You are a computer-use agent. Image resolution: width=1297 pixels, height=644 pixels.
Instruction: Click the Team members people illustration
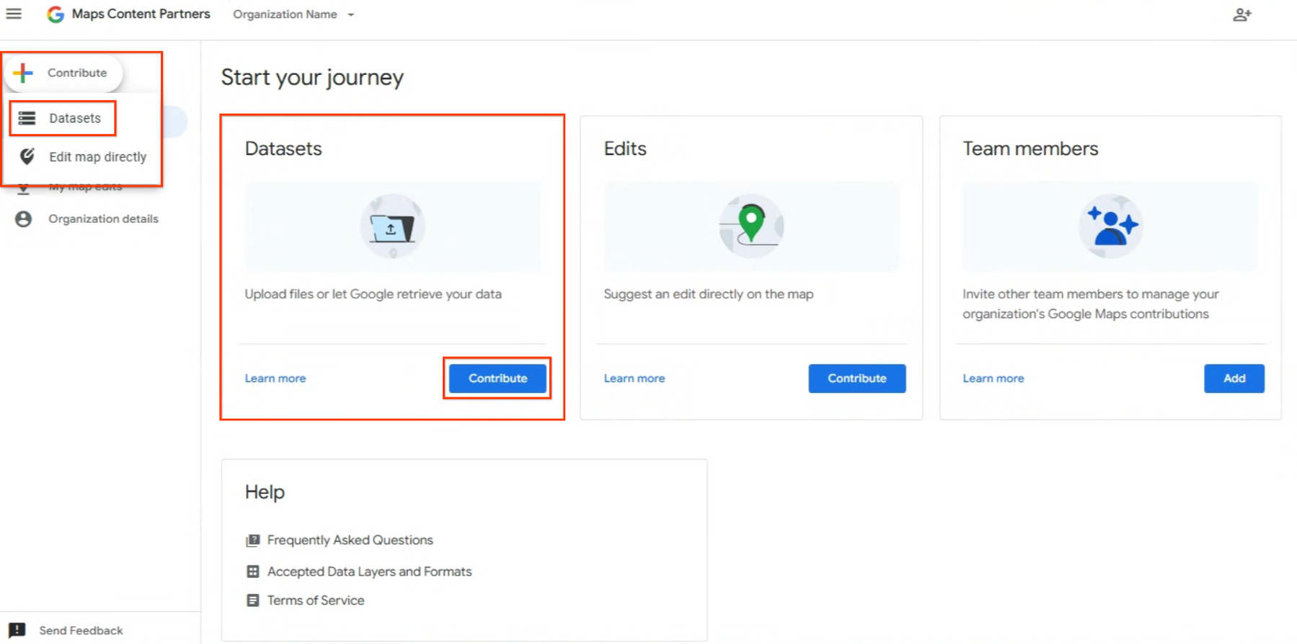[x=1110, y=226]
